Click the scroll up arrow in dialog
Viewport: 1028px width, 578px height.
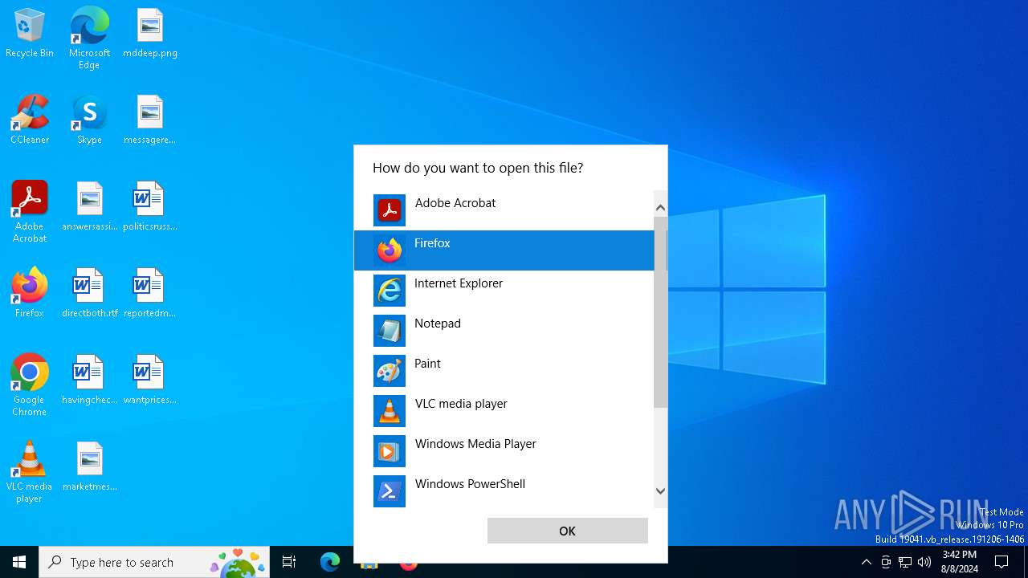point(660,208)
